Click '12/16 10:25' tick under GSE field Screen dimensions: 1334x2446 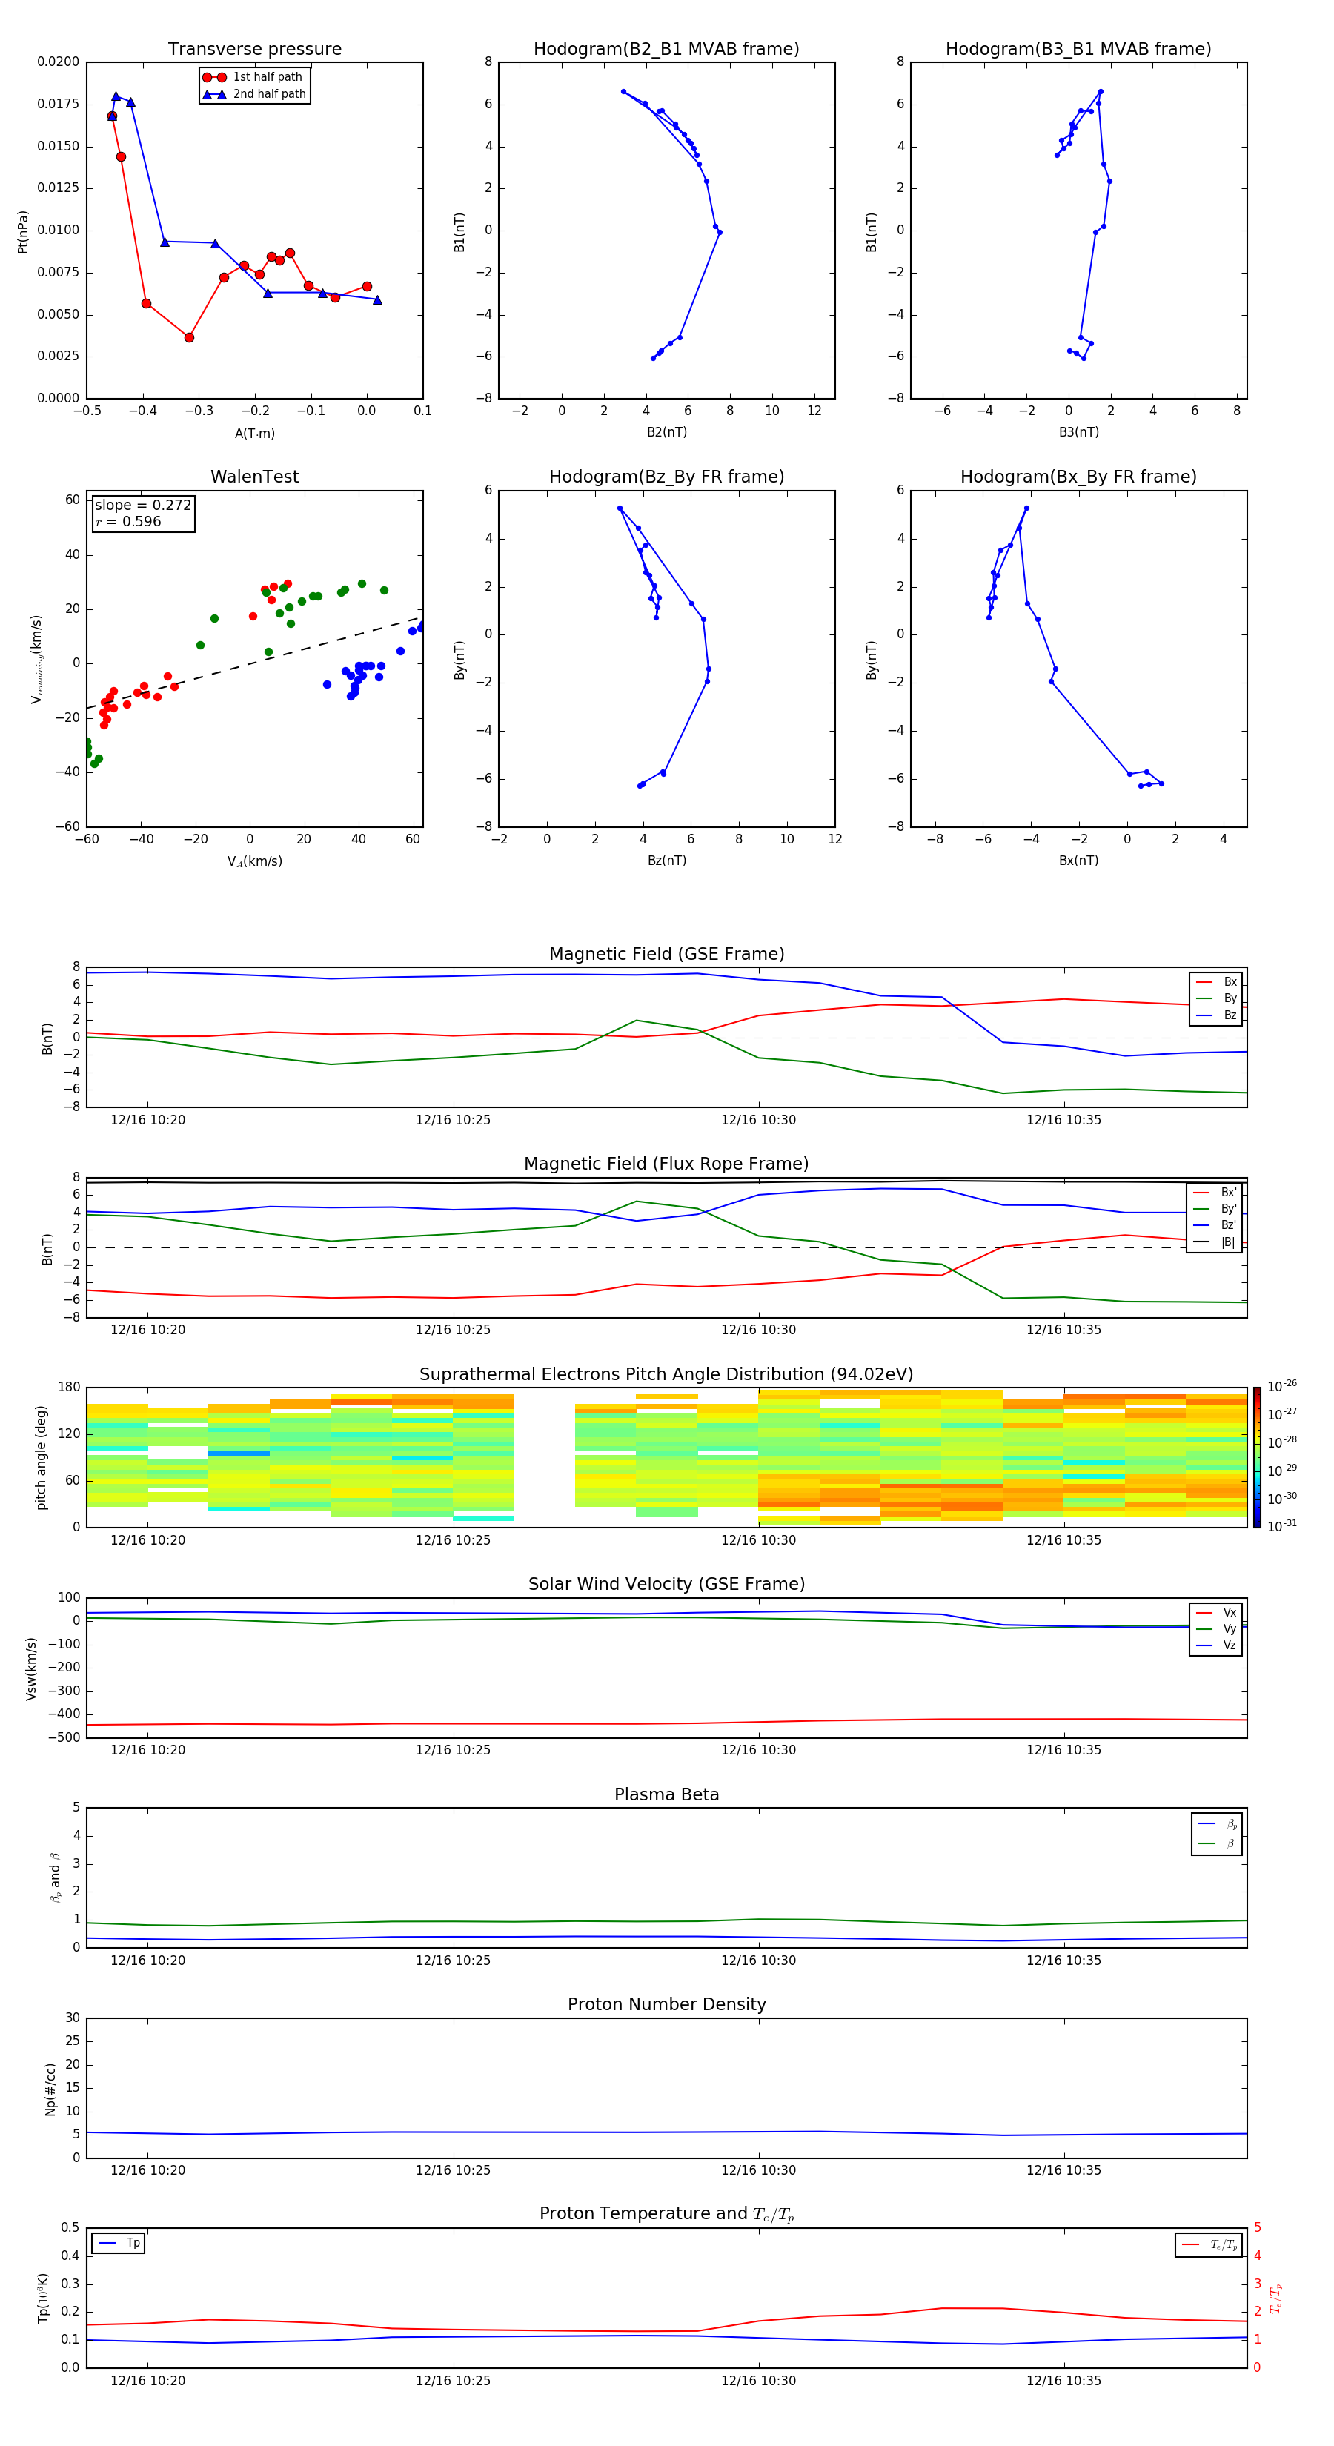tap(453, 1121)
